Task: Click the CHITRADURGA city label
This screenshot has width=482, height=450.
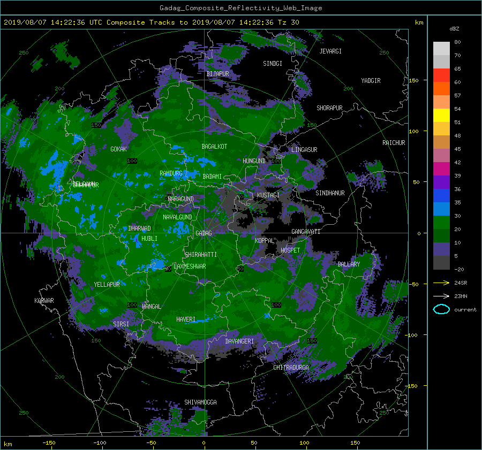Action: point(291,368)
